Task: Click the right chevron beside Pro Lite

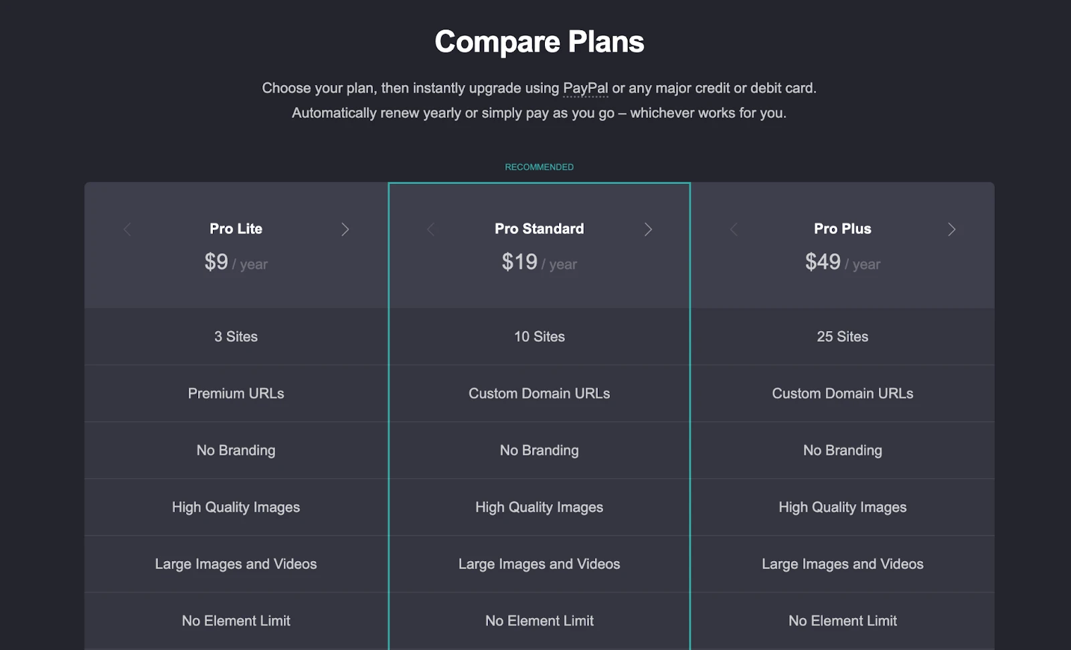Action: pos(345,229)
